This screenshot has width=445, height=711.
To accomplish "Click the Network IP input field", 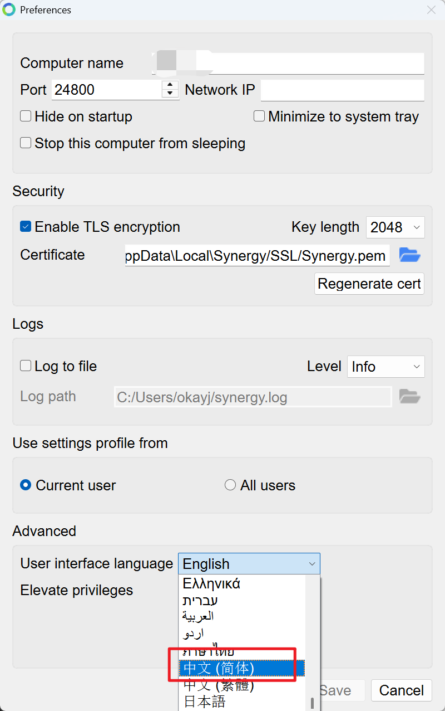I will click(x=342, y=90).
